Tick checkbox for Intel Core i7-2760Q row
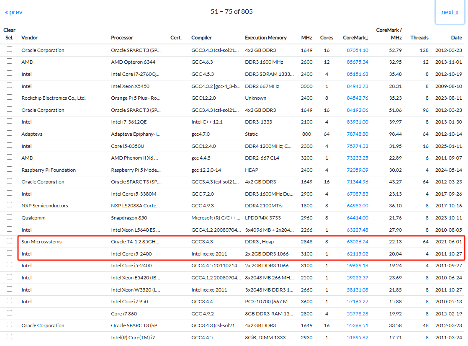This screenshot has width=468, height=346. coord(10,73)
